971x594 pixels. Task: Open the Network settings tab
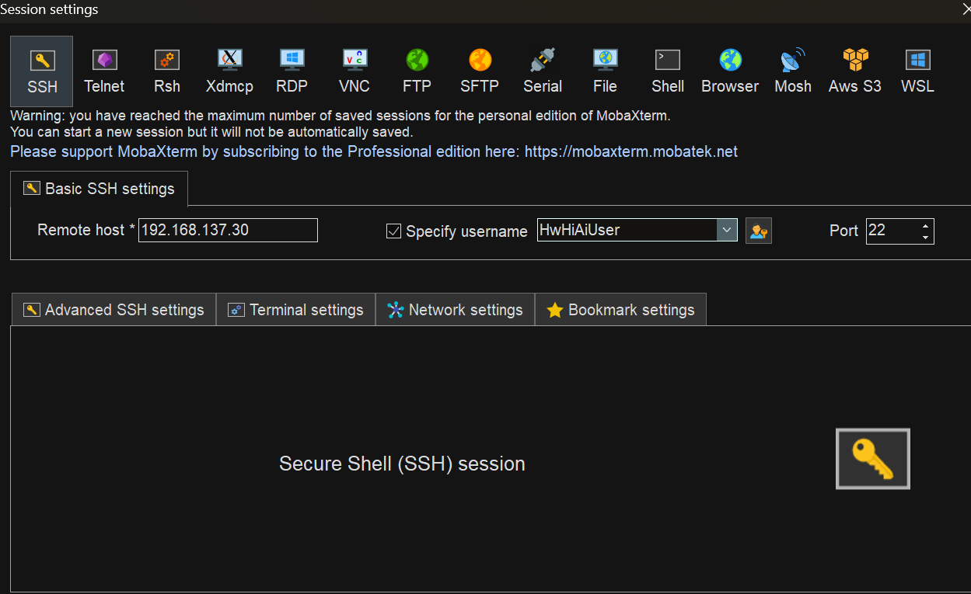(x=456, y=310)
